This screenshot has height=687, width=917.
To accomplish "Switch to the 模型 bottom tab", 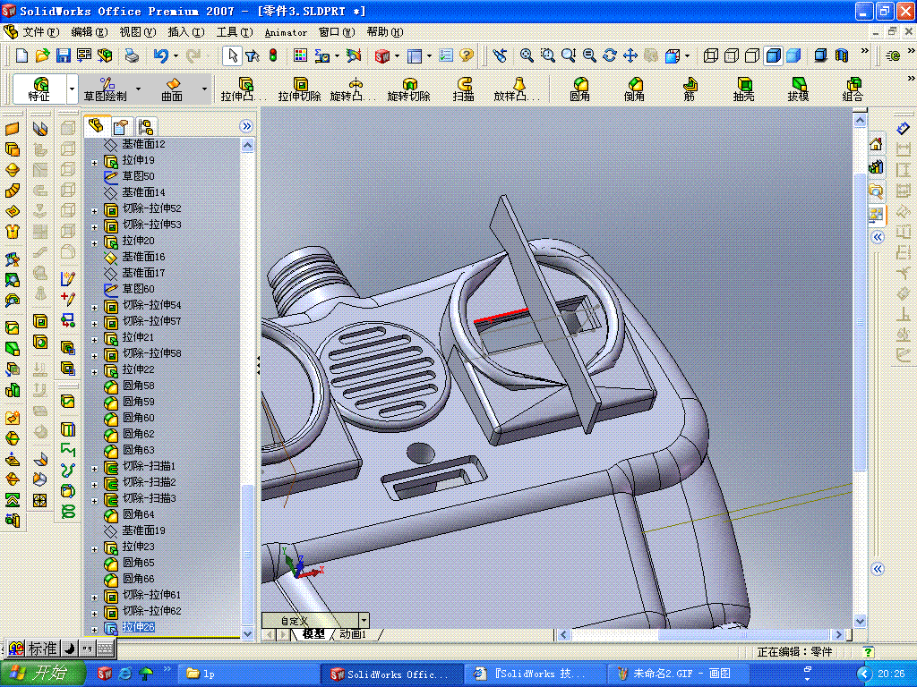I will [x=313, y=634].
